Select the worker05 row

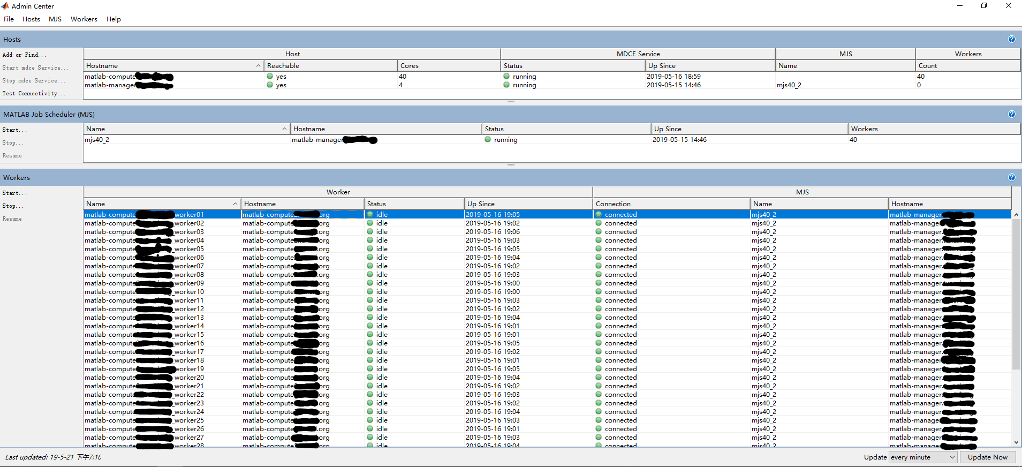[x=547, y=249]
